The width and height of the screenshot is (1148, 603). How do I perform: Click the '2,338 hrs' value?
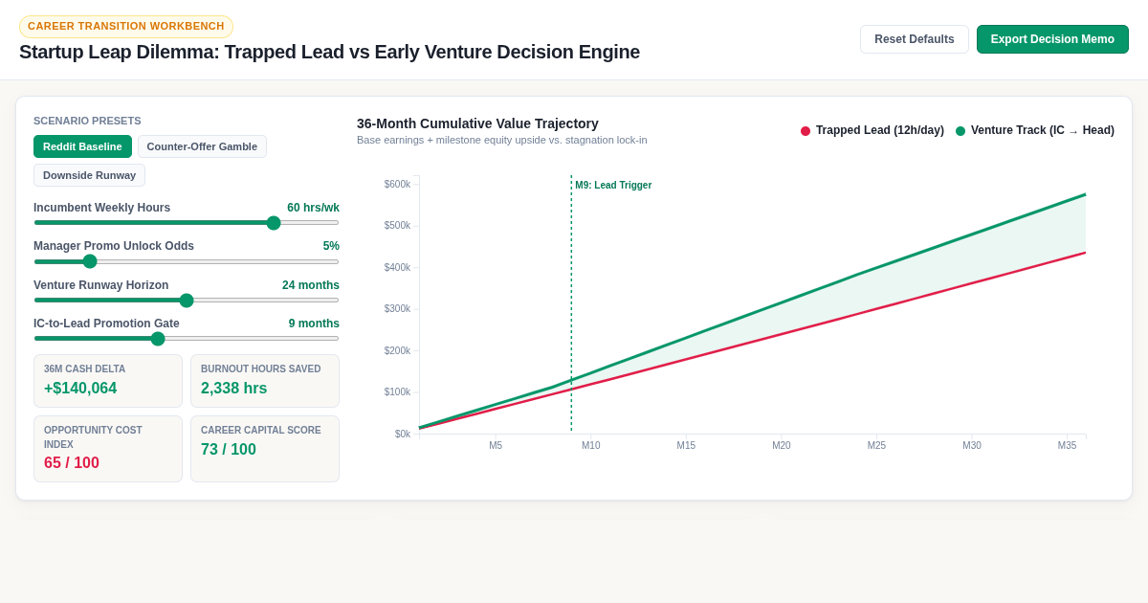[234, 389]
